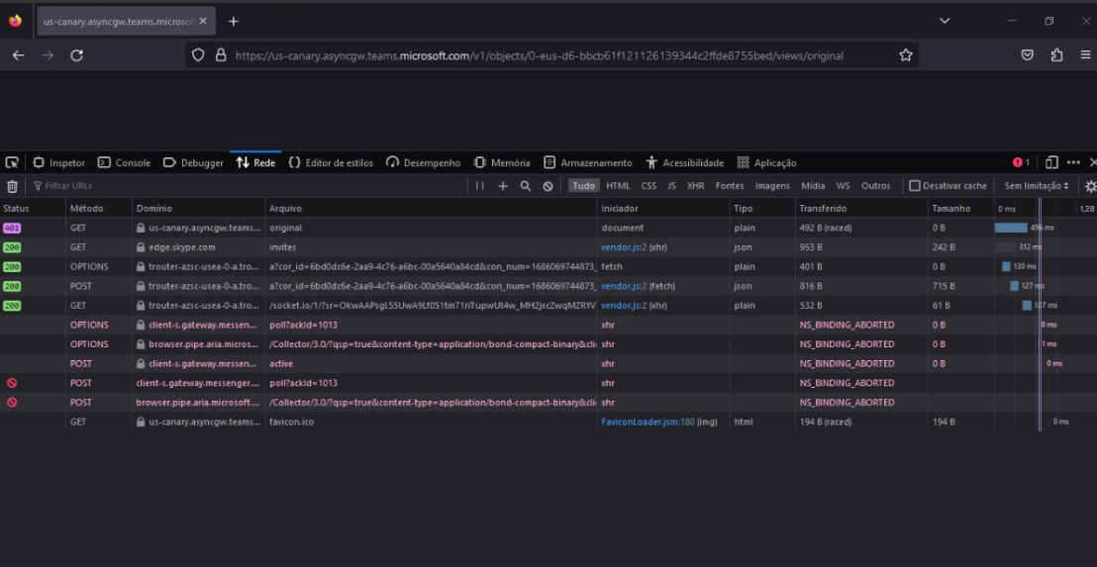Viewport: 1097px width, 567px height.
Task: Click the tracking protection shield icon
Action: coord(198,55)
